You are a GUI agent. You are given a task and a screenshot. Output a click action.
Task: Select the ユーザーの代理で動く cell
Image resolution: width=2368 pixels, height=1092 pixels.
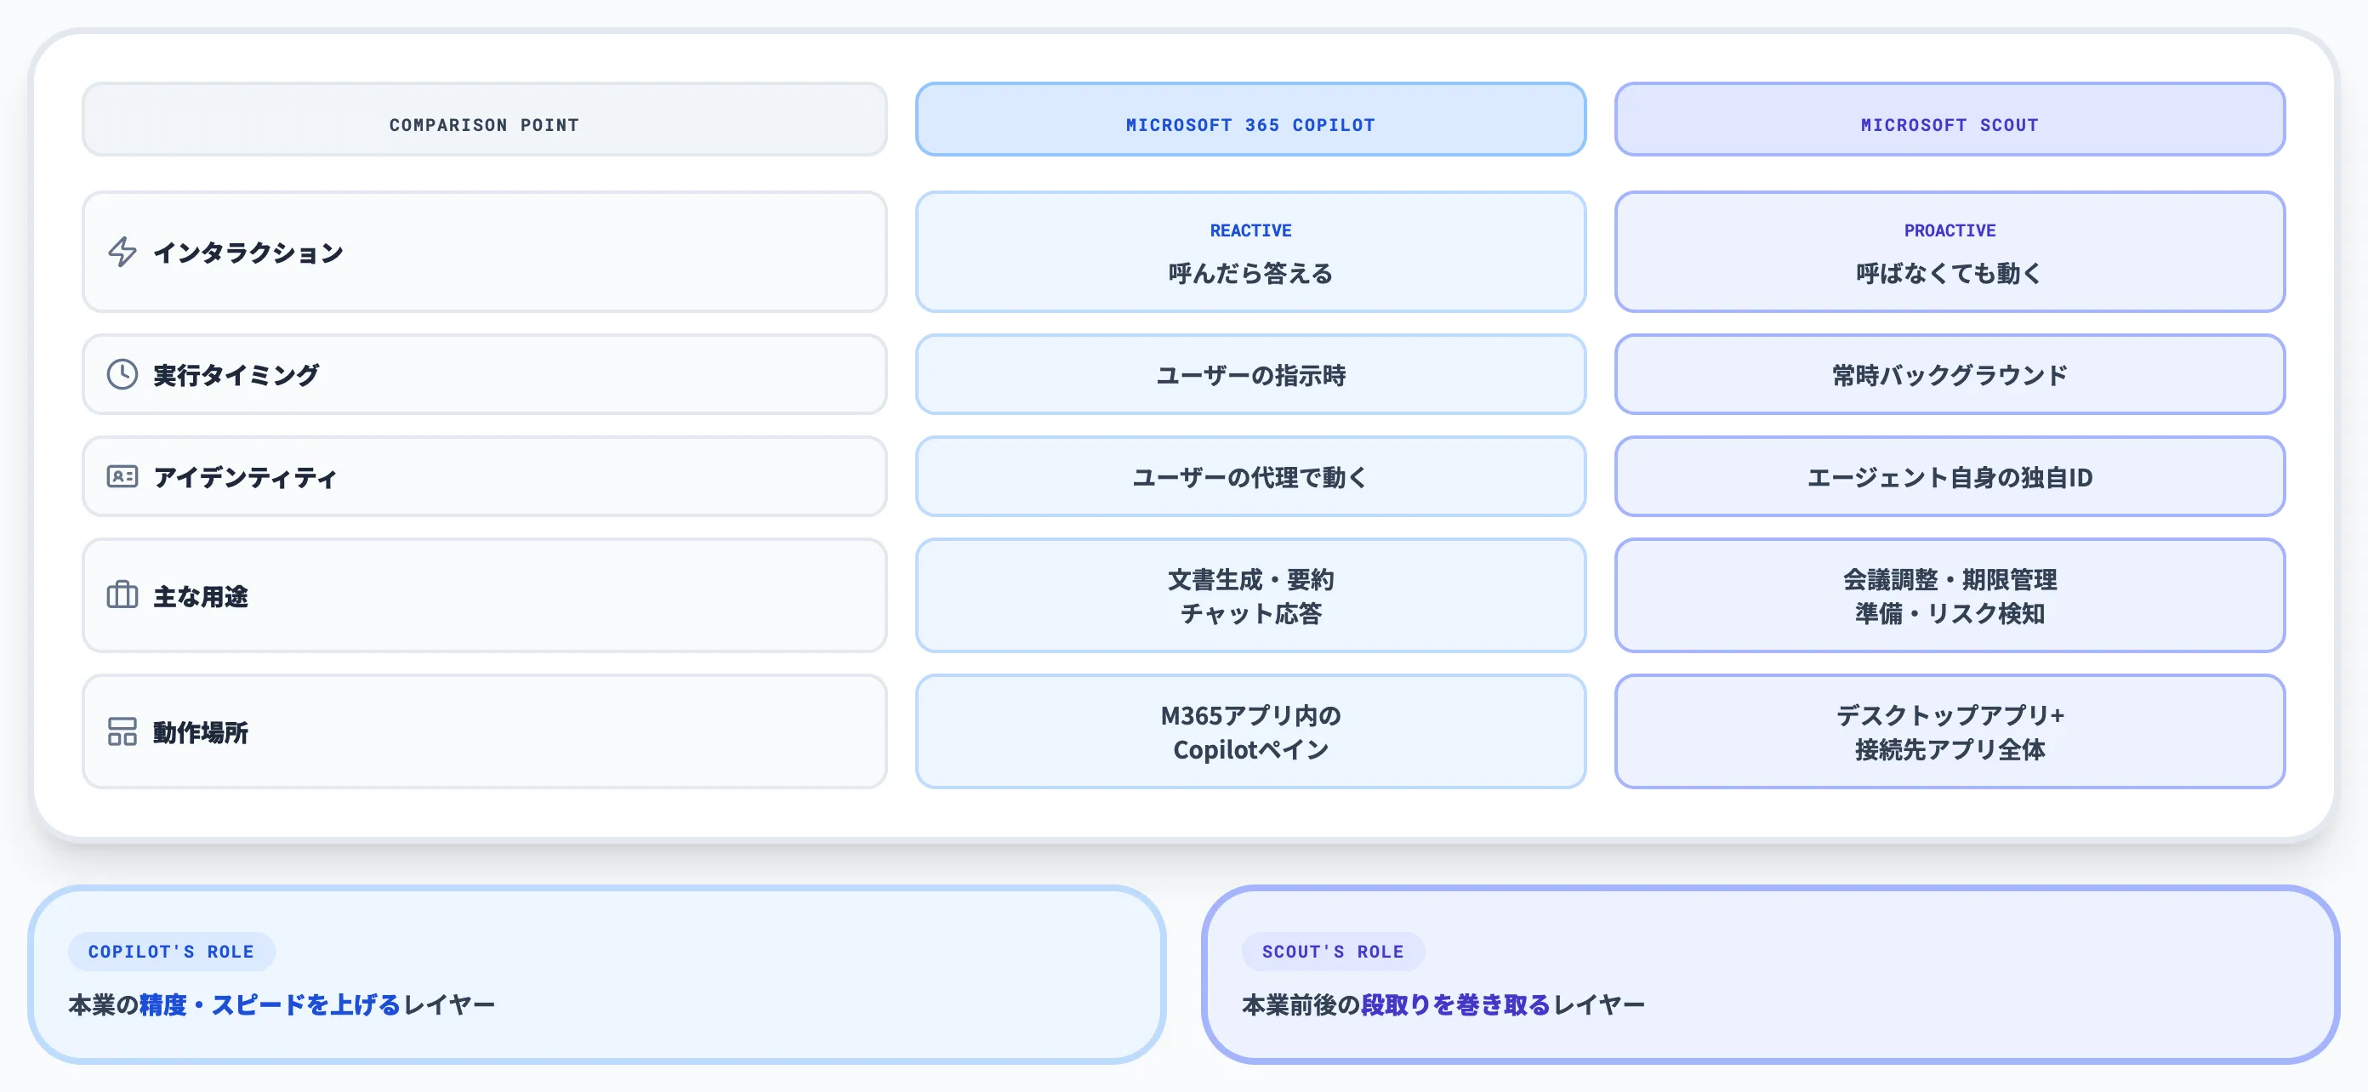[x=1250, y=476]
